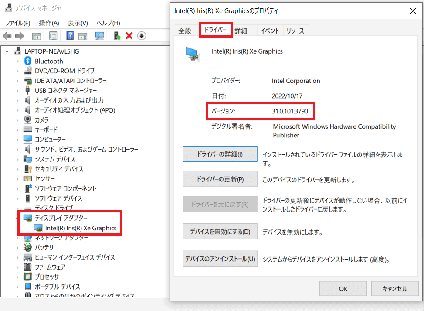This screenshot has height=311, width=424.
Task: Click the processor category icon
Action: point(27,277)
